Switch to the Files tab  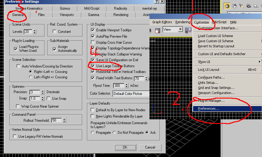(x=41, y=15)
